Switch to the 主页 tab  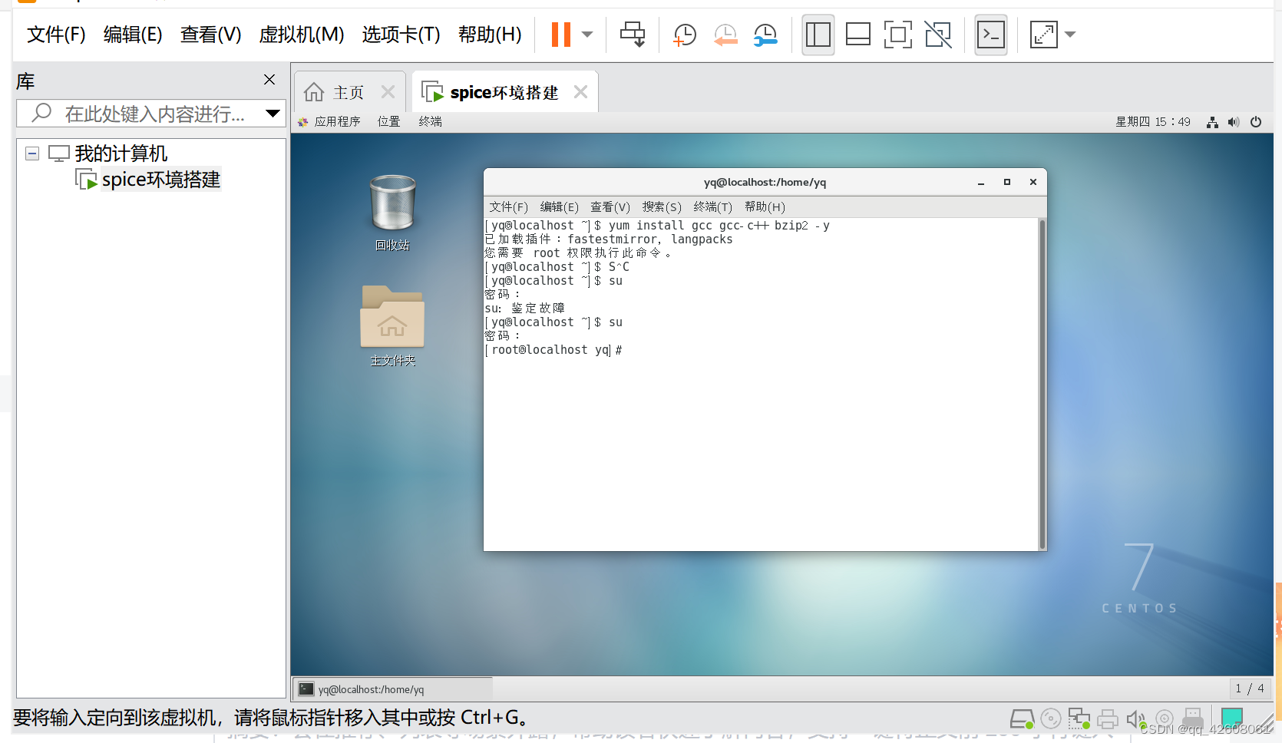[347, 91]
